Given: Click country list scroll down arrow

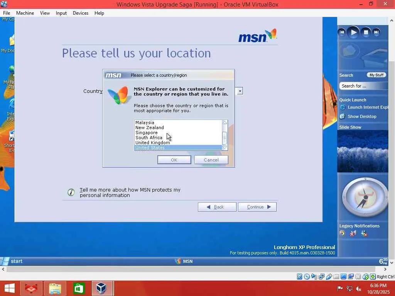Looking at the screenshot, I should [x=225, y=148].
